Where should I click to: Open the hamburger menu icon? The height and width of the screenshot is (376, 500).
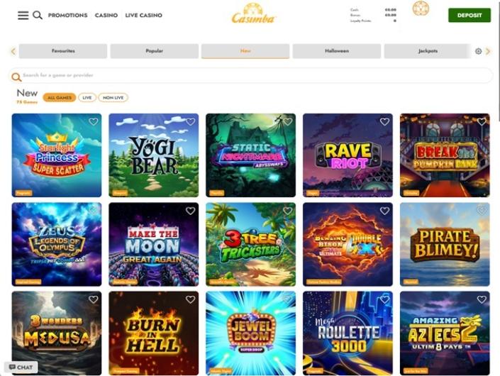point(23,15)
